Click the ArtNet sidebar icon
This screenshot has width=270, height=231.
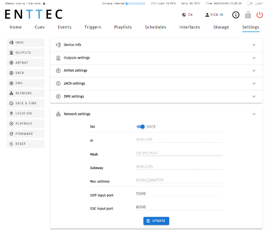pos(12,63)
